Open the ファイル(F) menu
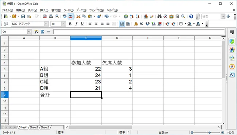 point(7,10)
